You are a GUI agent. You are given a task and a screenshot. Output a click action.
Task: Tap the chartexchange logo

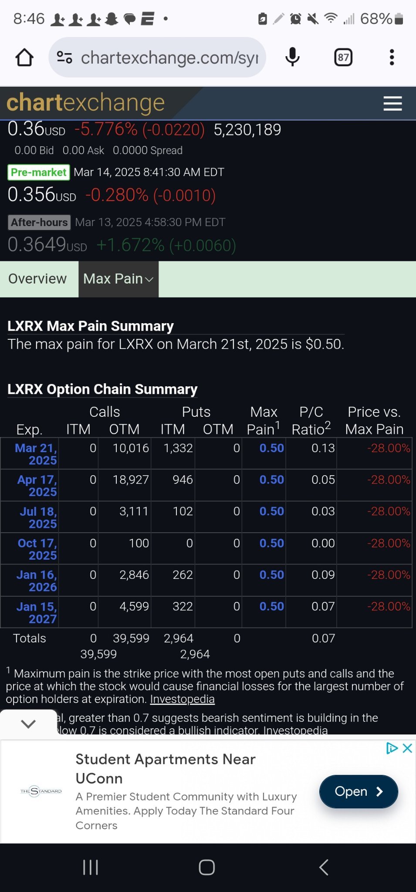point(86,103)
